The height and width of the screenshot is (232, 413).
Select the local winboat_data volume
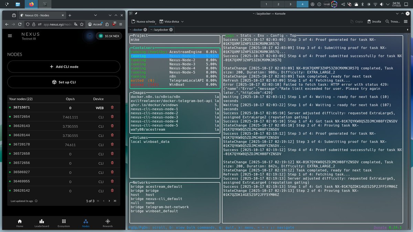coord(174,142)
